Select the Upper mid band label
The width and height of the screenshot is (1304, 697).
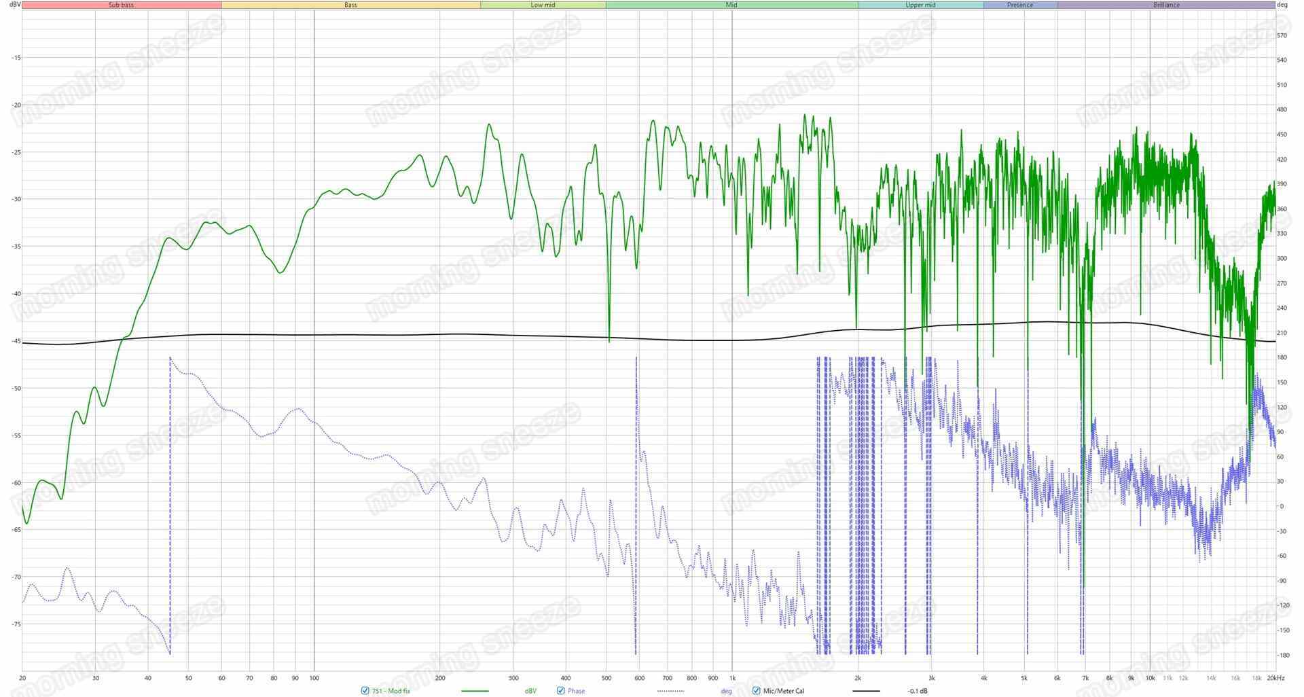pyautogui.click(x=920, y=5)
